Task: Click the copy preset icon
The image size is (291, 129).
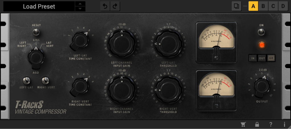Action: coord(236,6)
